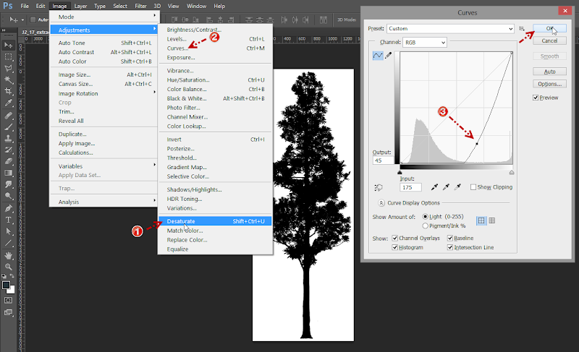Select the Light (0-255) radio button

click(x=425, y=217)
